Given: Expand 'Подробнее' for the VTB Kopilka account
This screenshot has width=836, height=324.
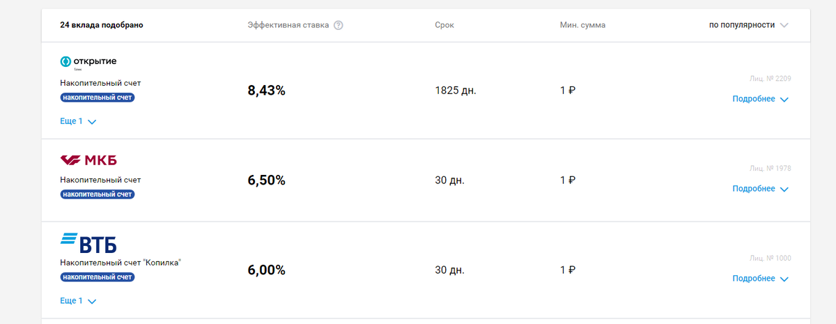Looking at the screenshot, I should (x=760, y=279).
